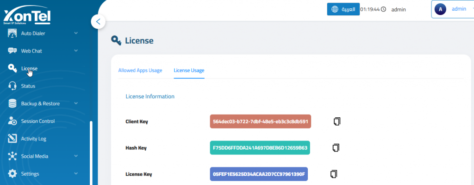This screenshot has height=185, width=474.
Task: Click the Client Key label
Action: pos(137,121)
